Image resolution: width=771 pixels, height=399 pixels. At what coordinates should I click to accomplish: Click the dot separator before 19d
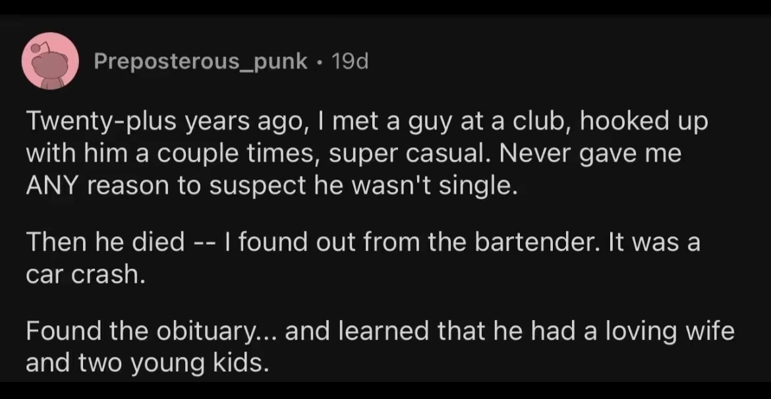point(320,62)
